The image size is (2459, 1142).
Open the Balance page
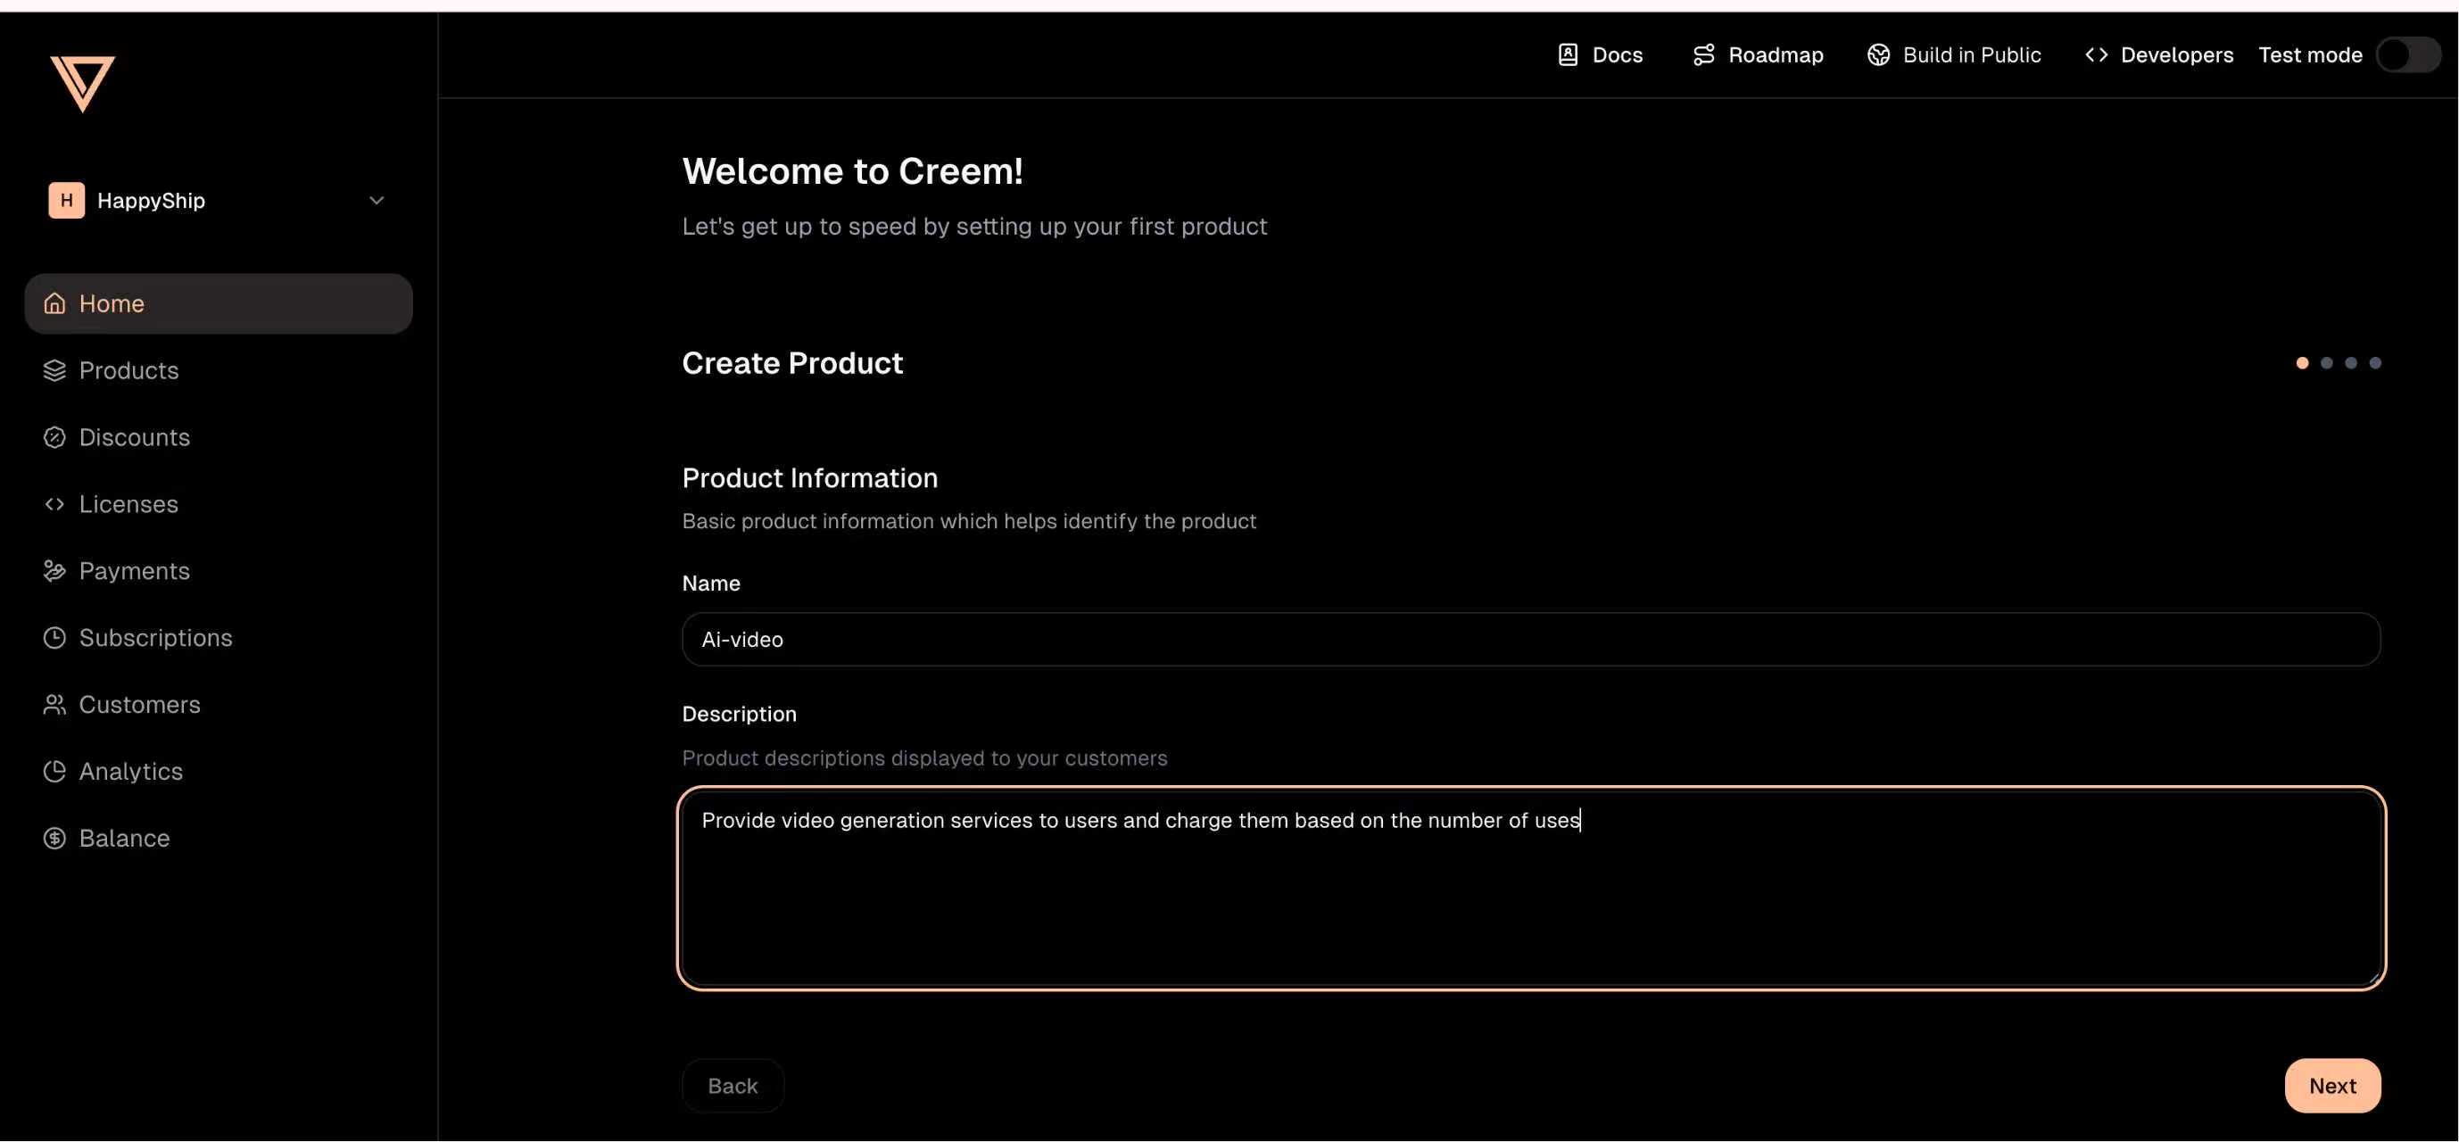pos(219,839)
